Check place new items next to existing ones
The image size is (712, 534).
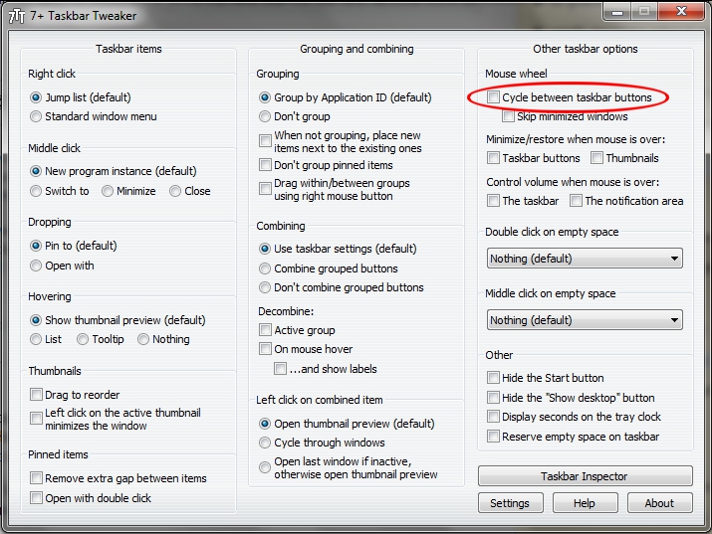tap(265, 141)
